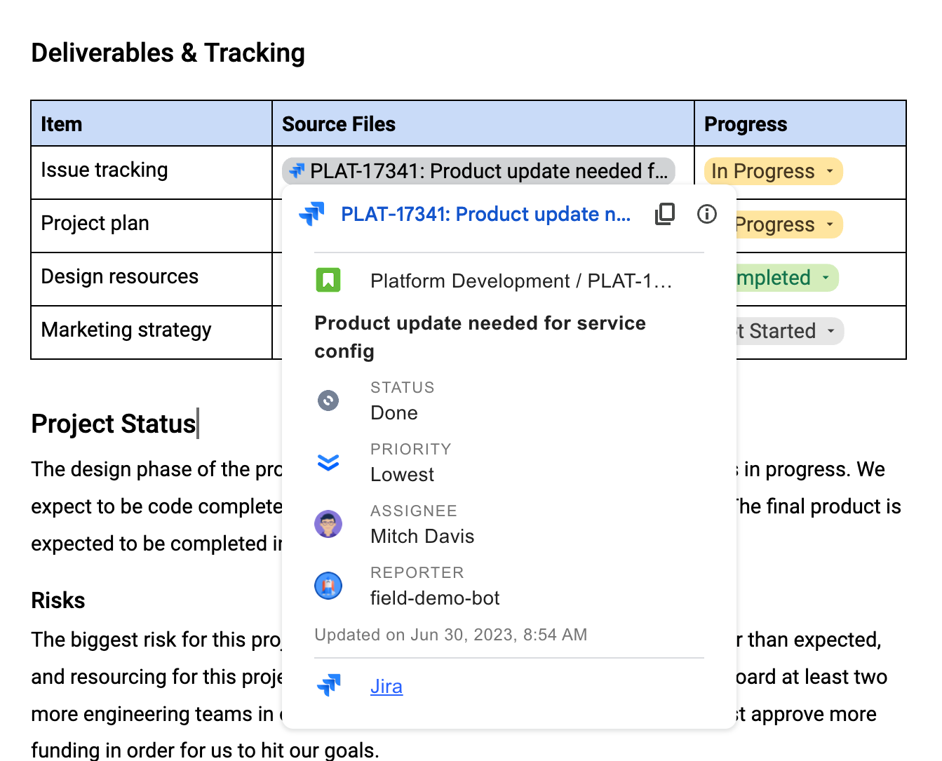Click Jira logo in card footer

(328, 685)
